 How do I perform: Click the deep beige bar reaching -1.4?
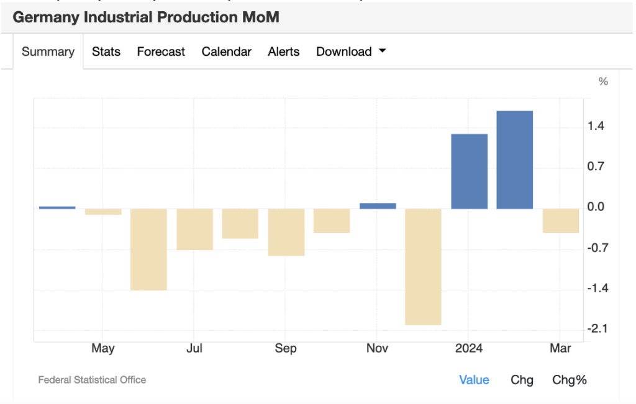pos(148,249)
